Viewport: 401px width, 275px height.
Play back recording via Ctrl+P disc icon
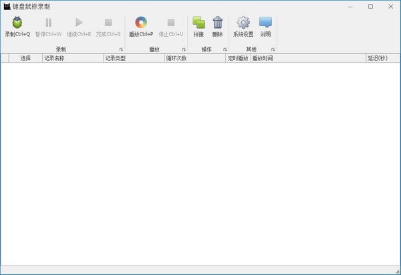tap(141, 23)
